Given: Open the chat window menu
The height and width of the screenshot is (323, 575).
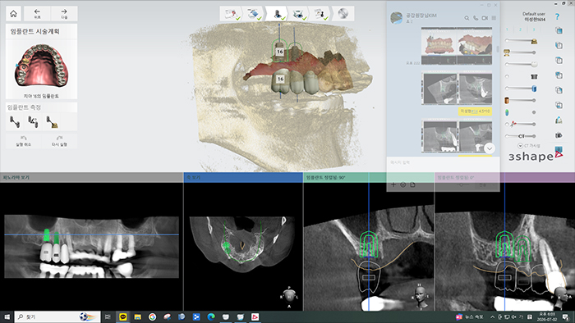Looking at the screenshot, I should (x=494, y=18).
